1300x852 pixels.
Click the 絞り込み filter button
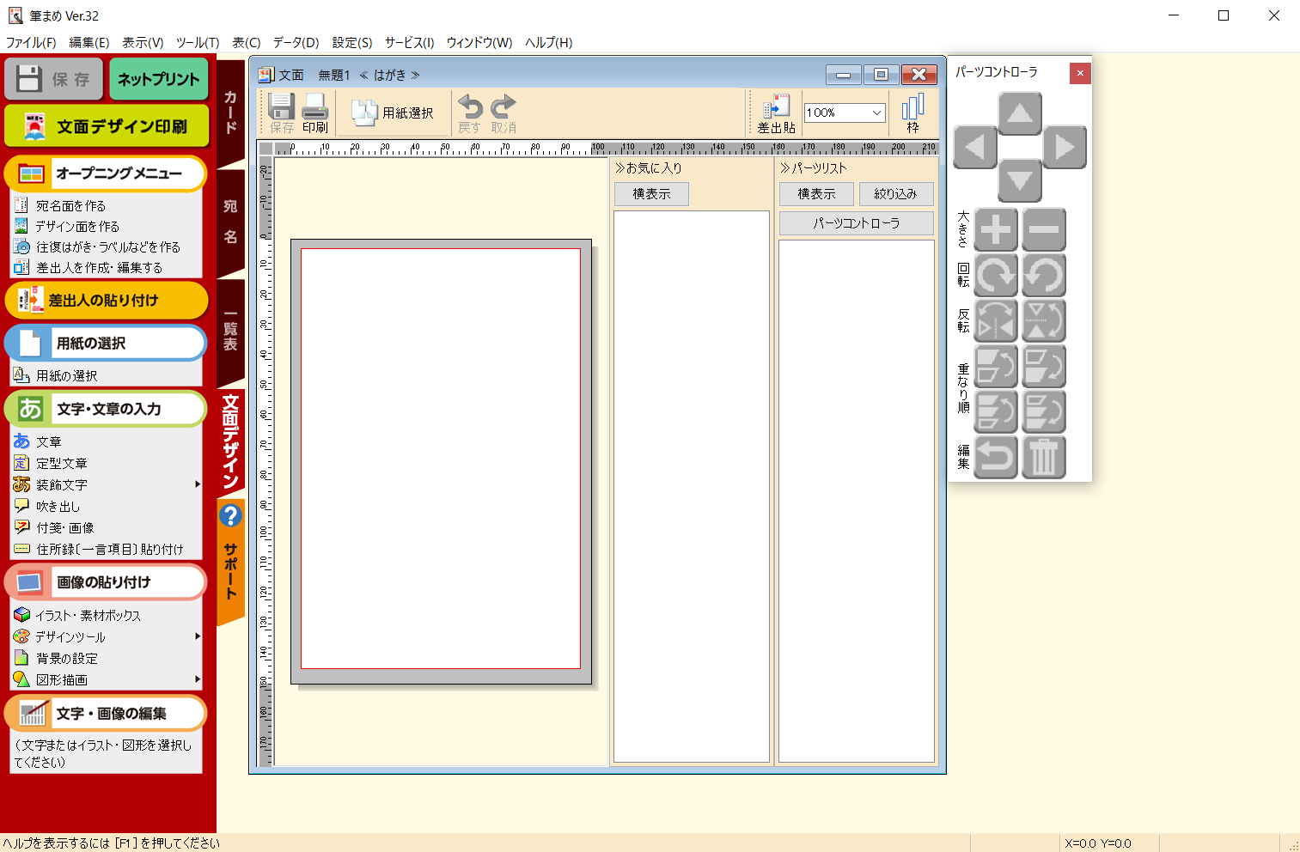[895, 194]
